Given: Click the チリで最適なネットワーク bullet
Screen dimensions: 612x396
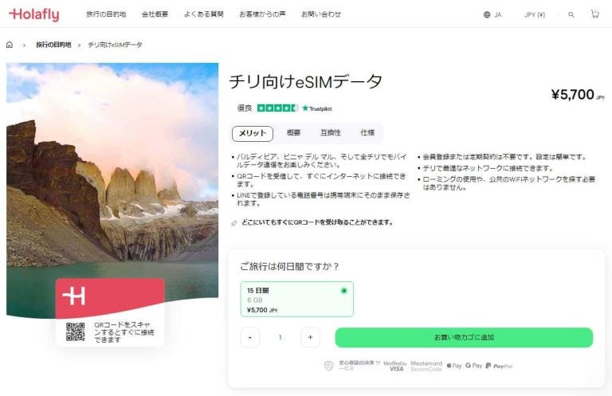Looking at the screenshot, I should pyautogui.click(x=488, y=168).
